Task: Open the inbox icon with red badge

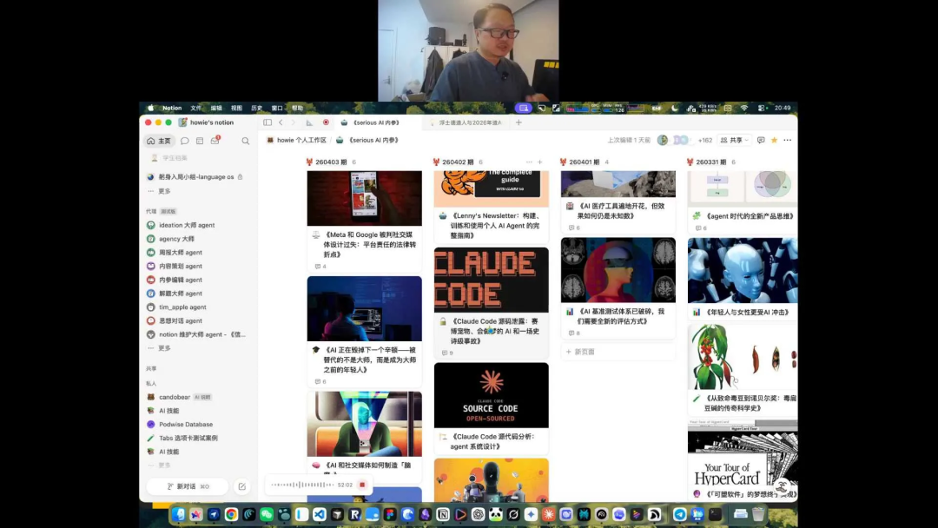Action: (215, 141)
